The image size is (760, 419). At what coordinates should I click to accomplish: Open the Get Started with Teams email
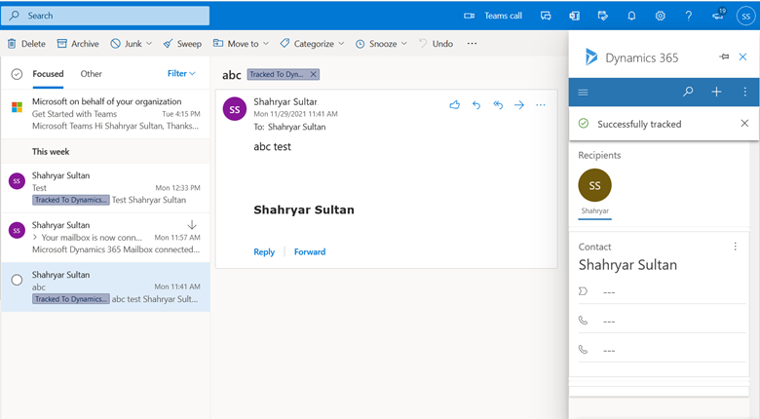tap(105, 114)
